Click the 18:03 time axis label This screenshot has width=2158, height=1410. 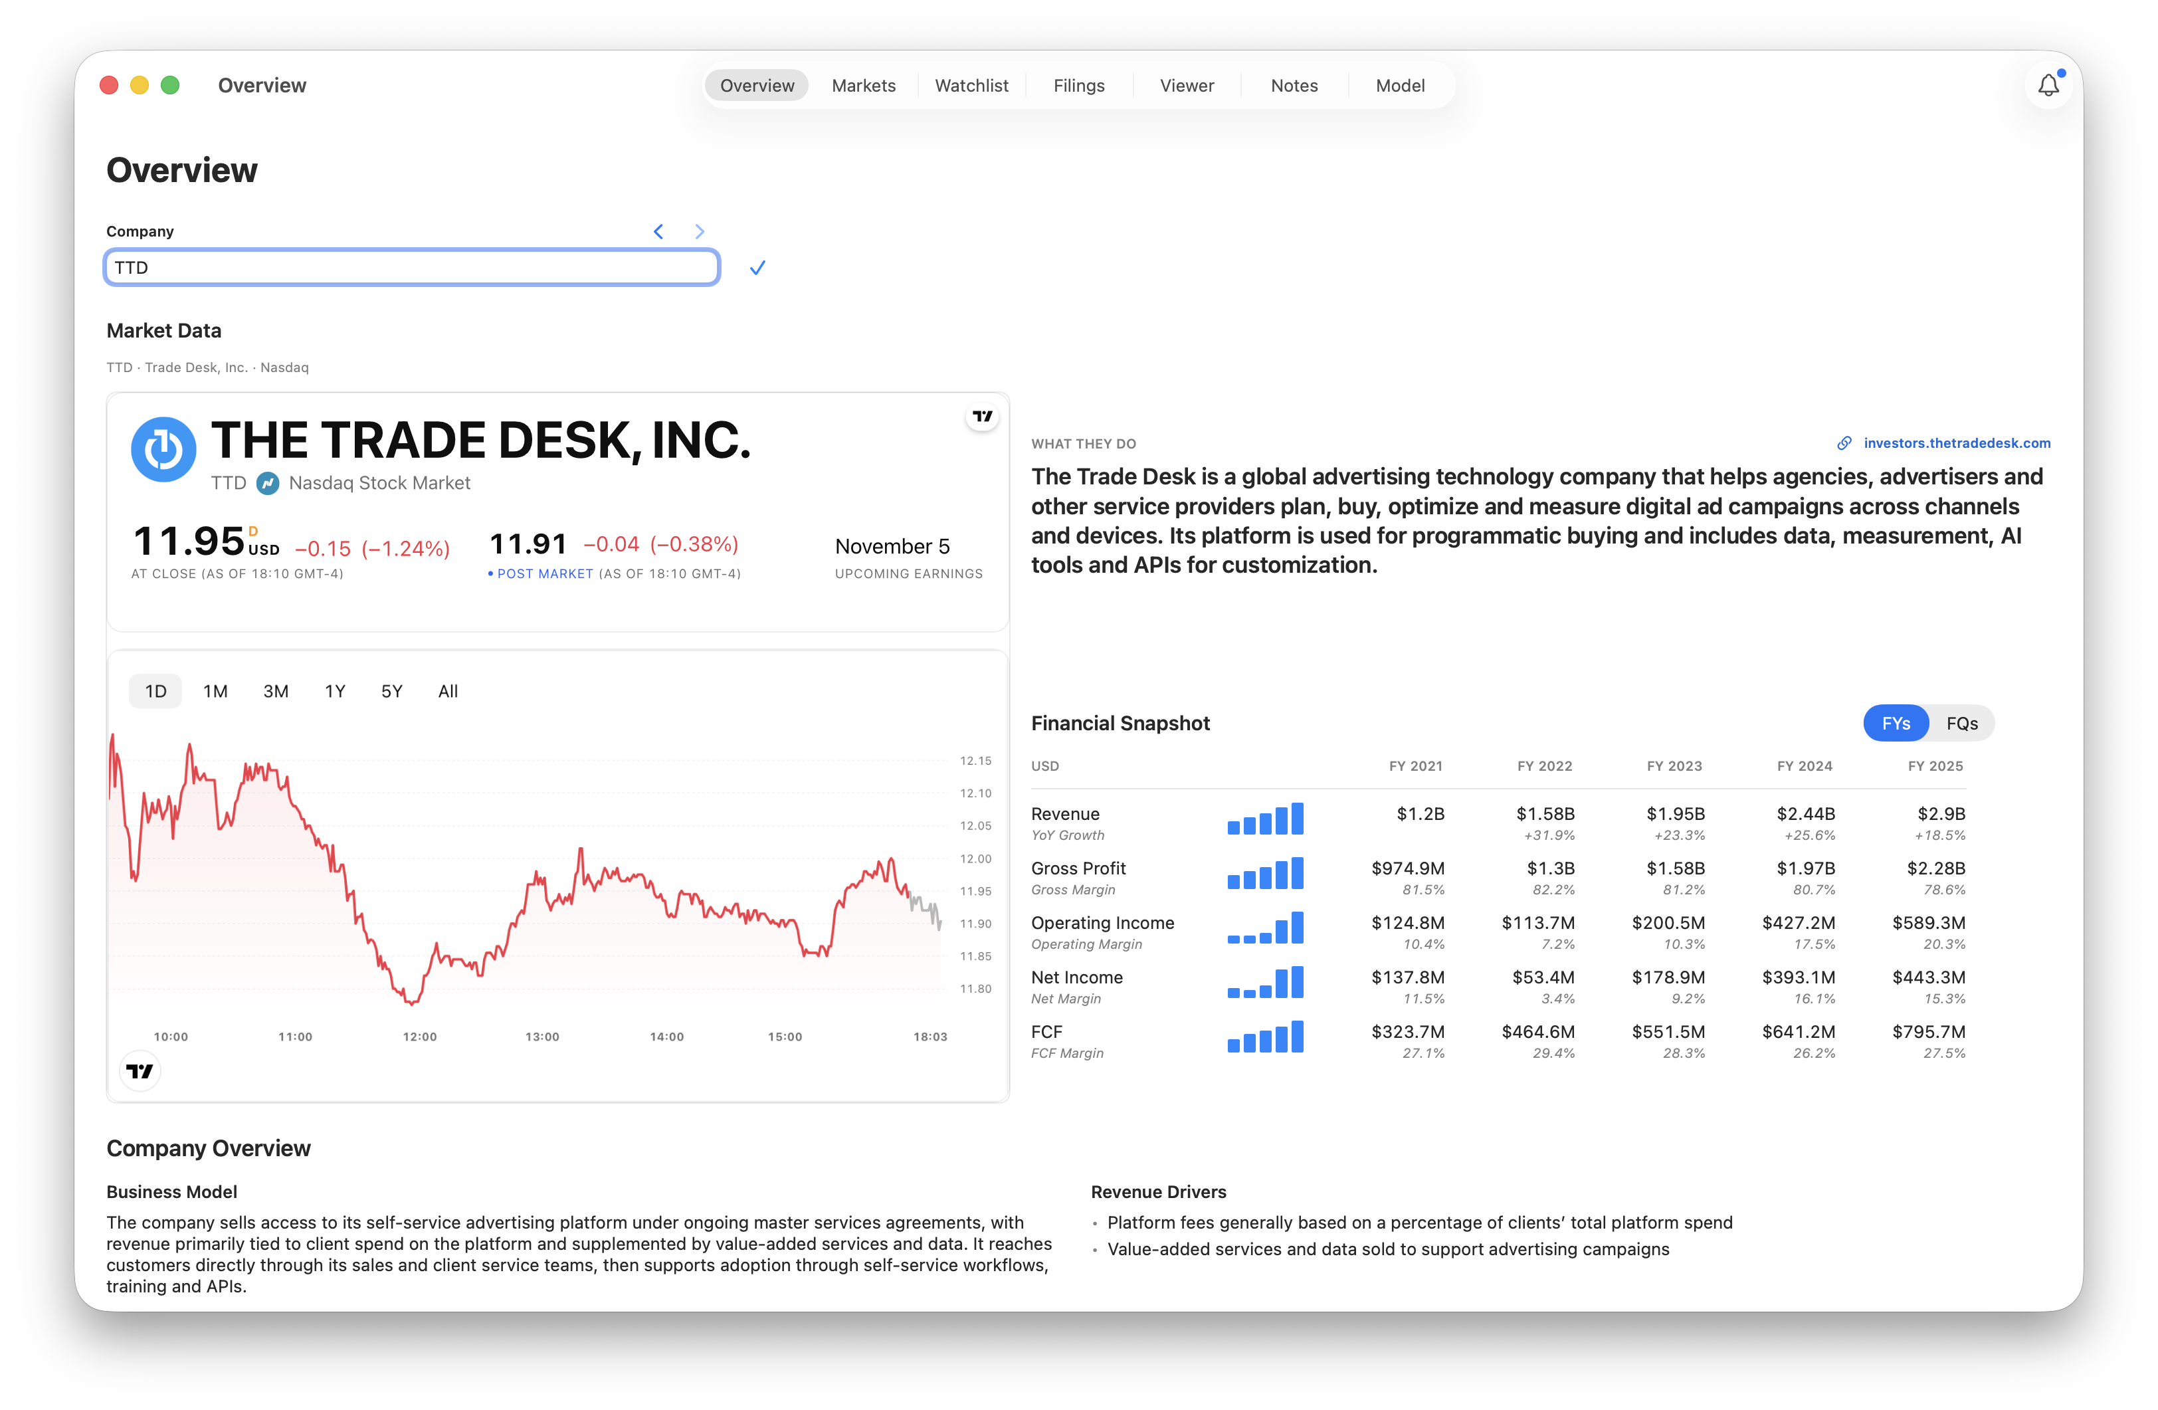point(930,1037)
